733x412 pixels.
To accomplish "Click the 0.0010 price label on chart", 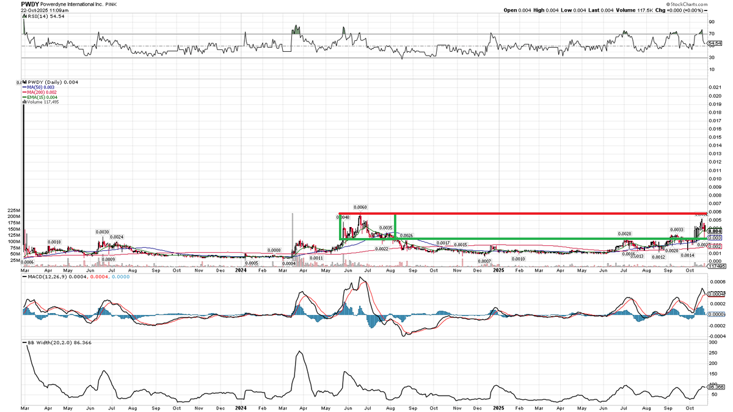I will point(519,259).
